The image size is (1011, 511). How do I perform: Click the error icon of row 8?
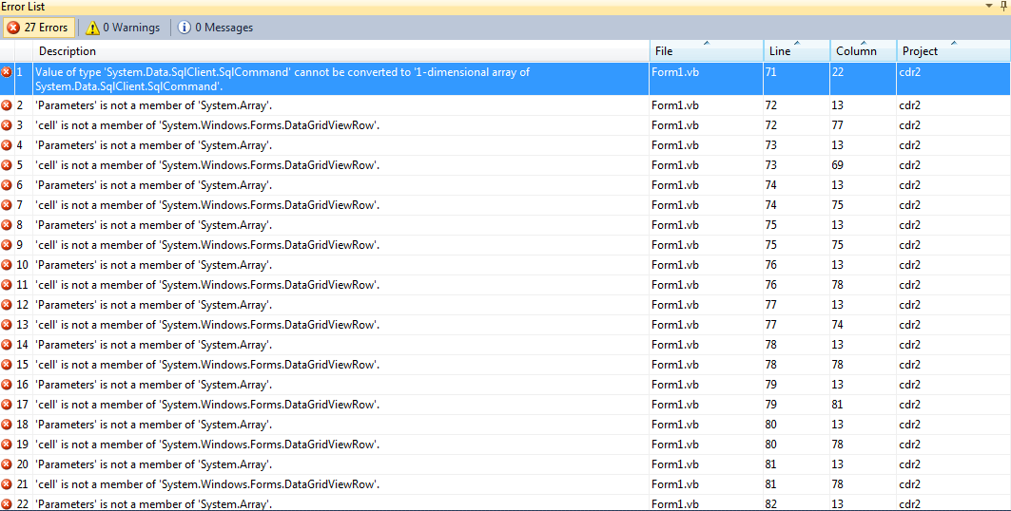(7, 224)
